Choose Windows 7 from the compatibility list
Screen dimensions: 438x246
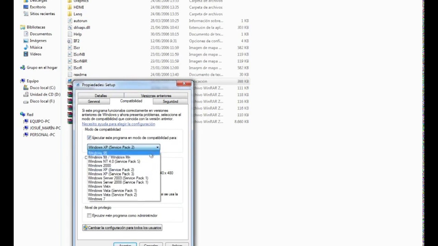coord(124,199)
